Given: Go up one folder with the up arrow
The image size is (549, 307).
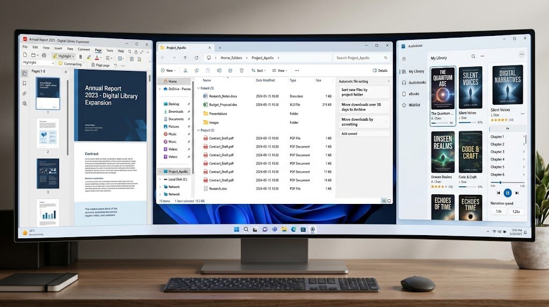Looking at the screenshot, I should [185, 58].
